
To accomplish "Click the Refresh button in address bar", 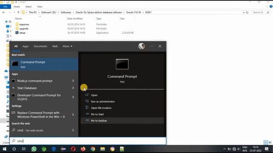I will coord(247,12).
